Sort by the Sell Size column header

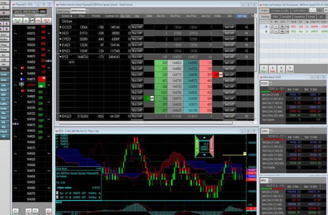click(242, 16)
